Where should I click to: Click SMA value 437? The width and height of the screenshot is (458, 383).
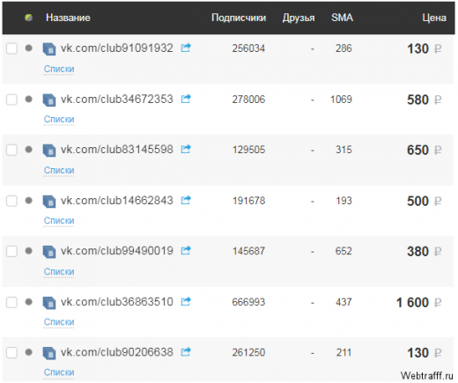pos(343,302)
